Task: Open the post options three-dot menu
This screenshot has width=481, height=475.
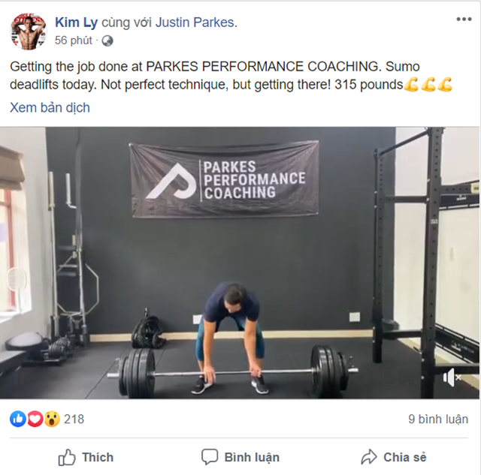Action: [464, 20]
